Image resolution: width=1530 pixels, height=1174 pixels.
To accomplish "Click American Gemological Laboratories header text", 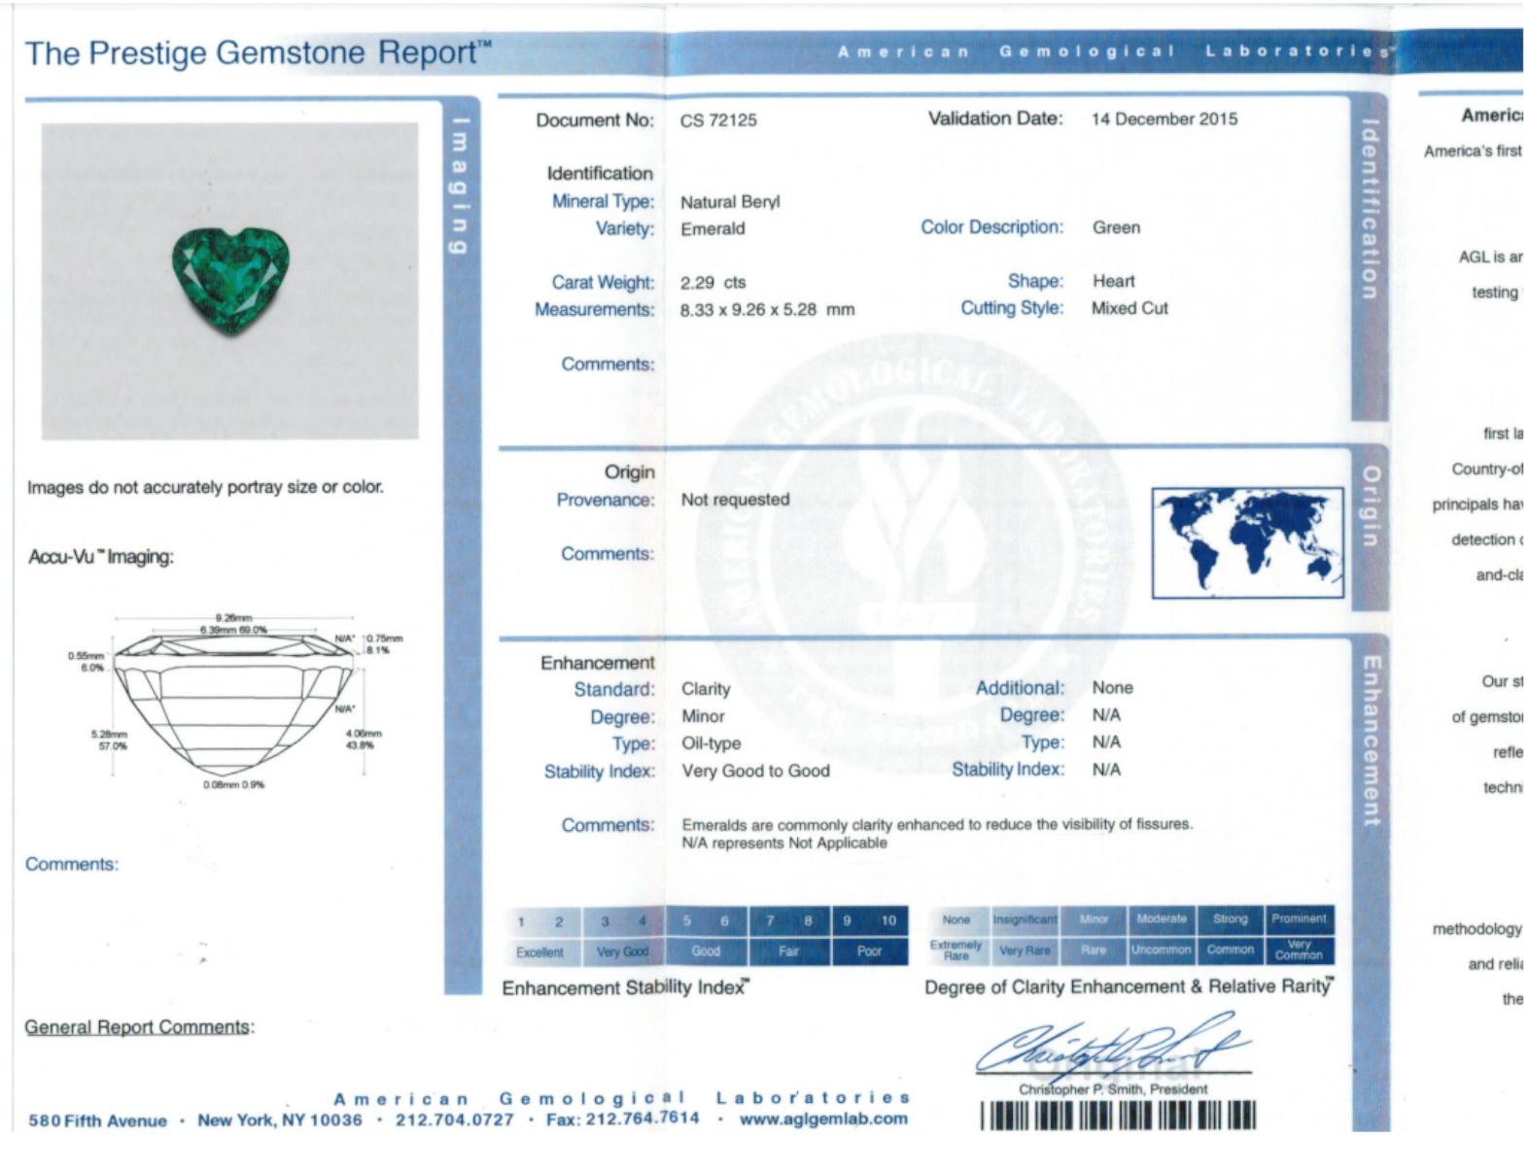I will point(1114,52).
